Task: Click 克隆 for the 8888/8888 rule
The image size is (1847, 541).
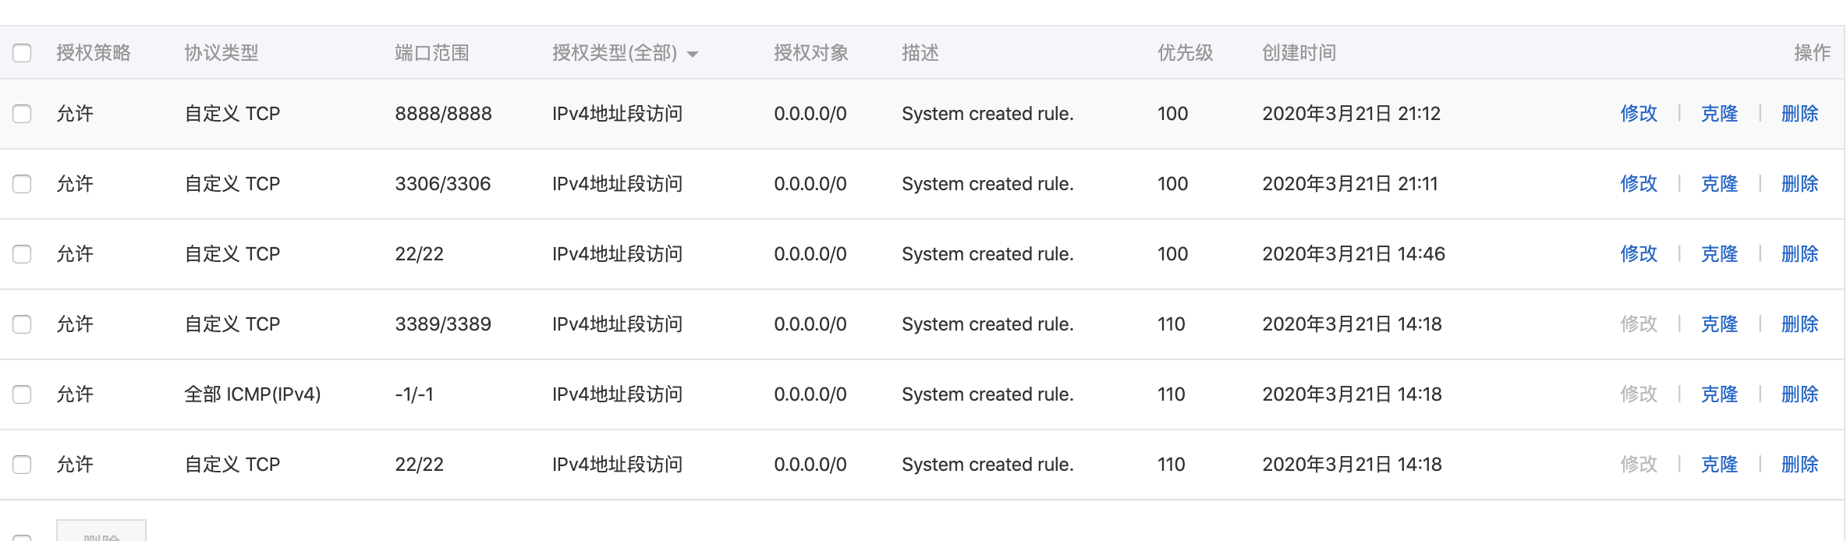Action: pos(1719,114)
